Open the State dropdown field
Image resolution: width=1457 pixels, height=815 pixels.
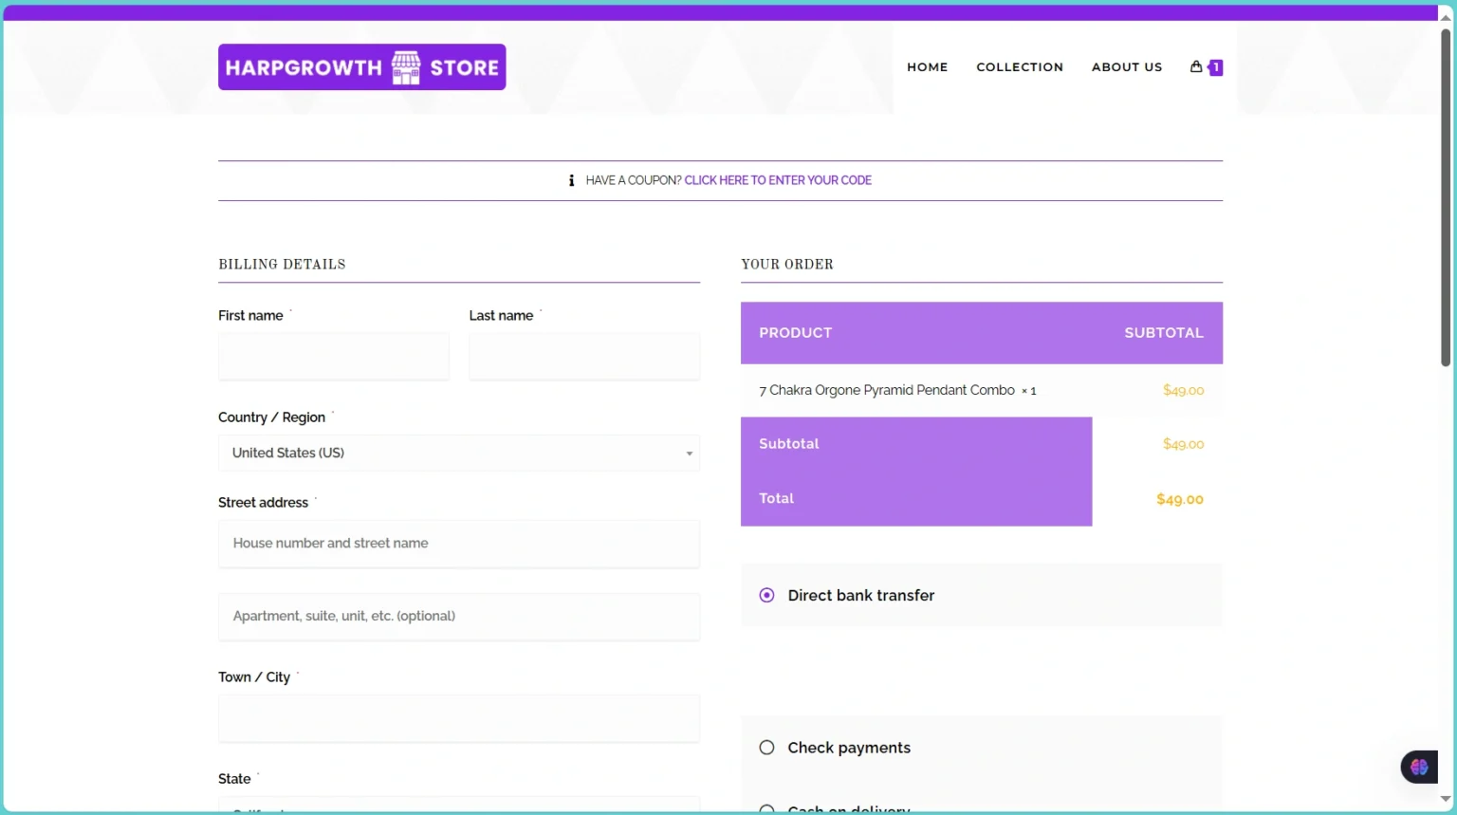pyautogui.click(x=458, y=806)
